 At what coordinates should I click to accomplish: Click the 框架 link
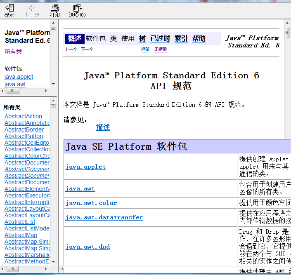pyautogui.click(x=145, y=49)
